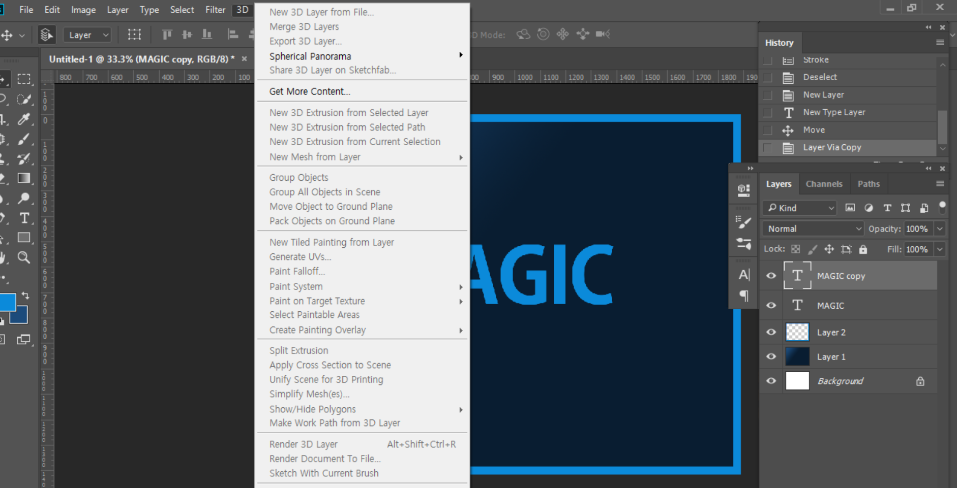Open the Paragraph panel icon
Screen dimensions: 957x488
click(744, 296)
